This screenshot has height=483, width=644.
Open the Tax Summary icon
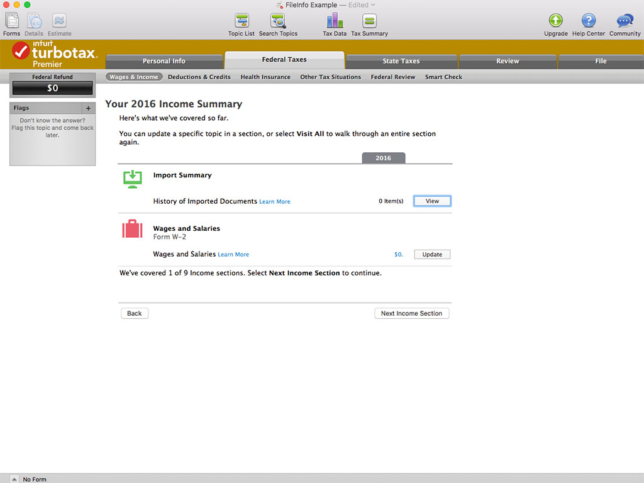[369, 21]
